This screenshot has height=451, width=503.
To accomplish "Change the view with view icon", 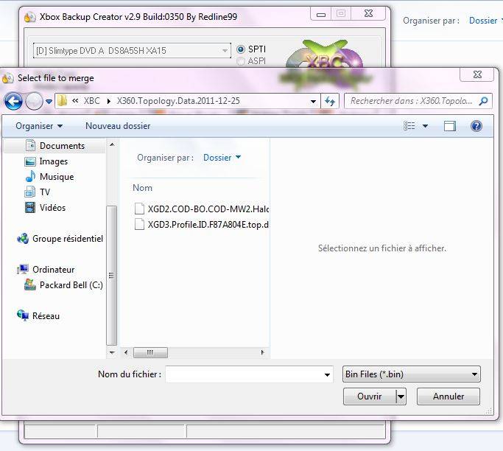I will (409, 126).
